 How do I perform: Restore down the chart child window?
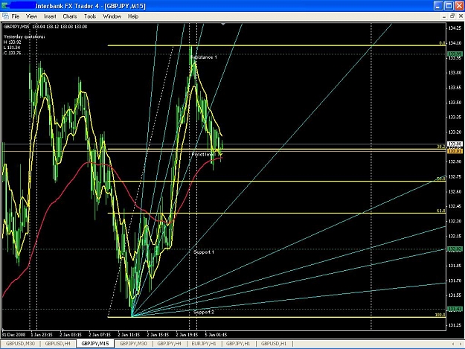pyautogui.click(x=452, y=16)
